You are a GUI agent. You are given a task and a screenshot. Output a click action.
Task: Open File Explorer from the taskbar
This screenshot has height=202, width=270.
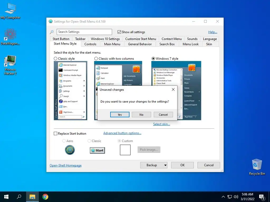32,197
